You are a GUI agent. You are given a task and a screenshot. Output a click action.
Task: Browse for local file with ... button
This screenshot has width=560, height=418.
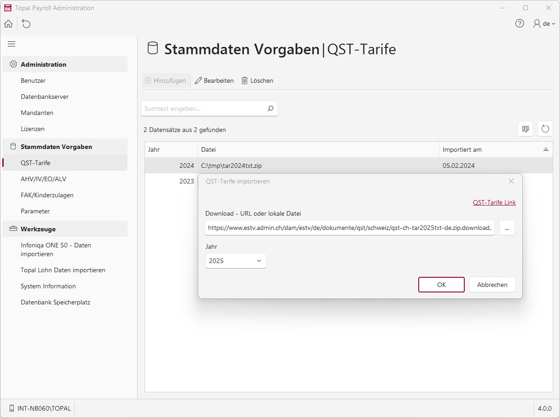pos(507,228)
